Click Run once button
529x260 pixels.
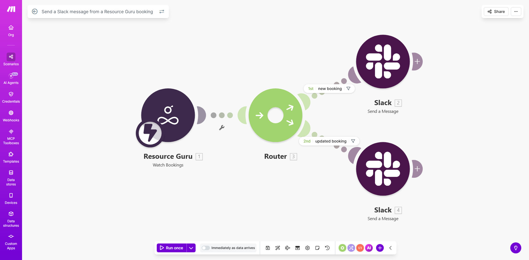coord(172,248)
